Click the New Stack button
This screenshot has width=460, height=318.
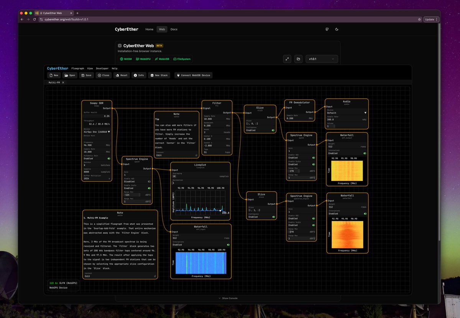pos(159,75)
